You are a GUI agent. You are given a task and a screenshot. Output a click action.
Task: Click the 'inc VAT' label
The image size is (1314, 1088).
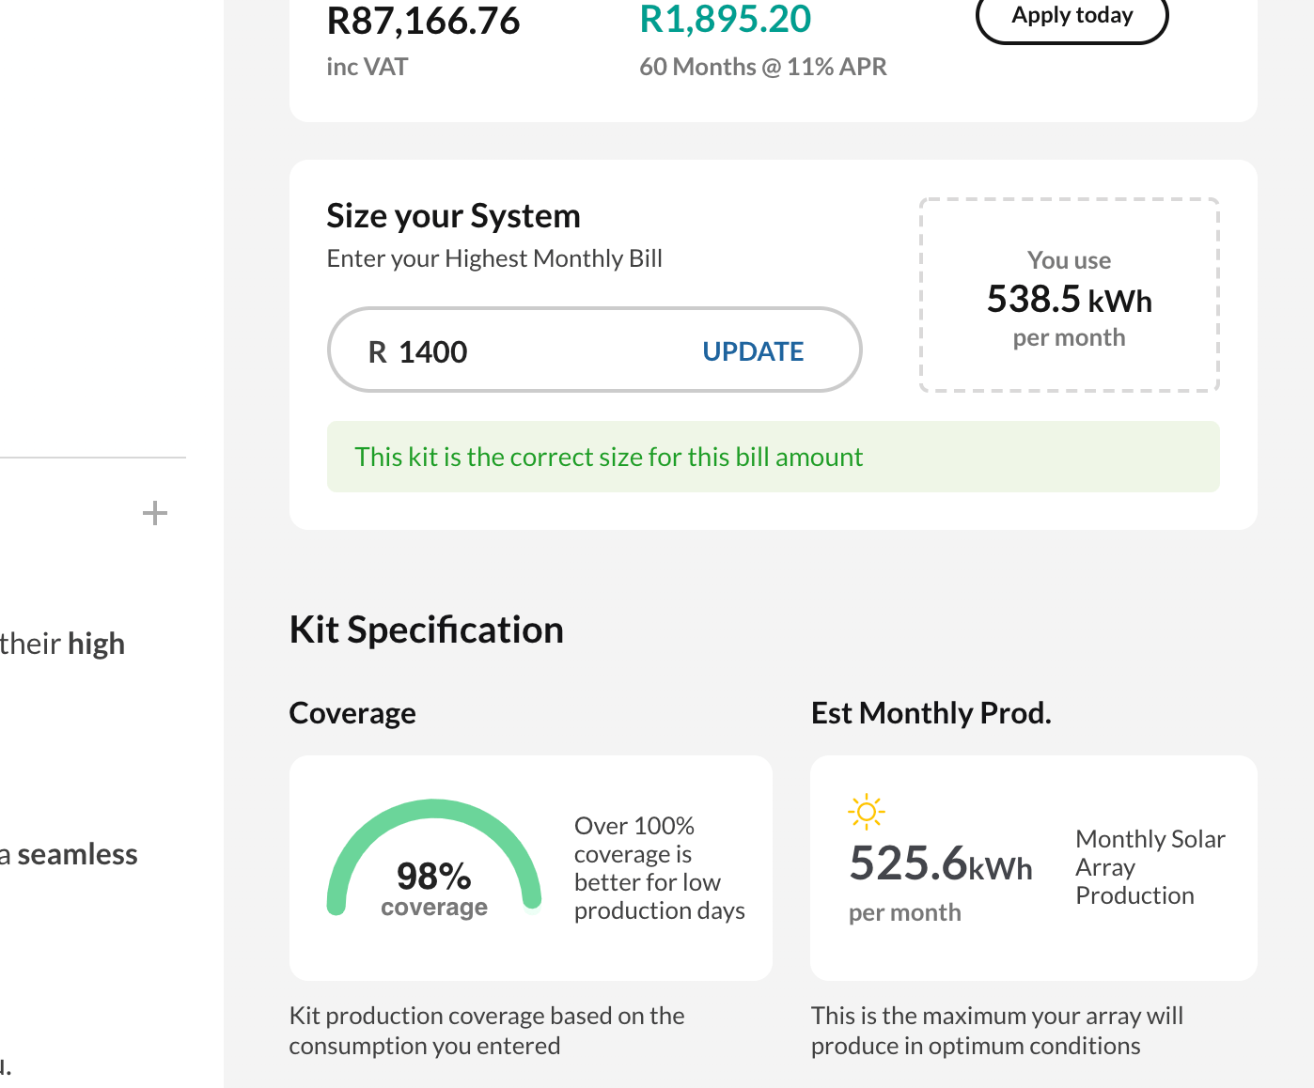367,67
